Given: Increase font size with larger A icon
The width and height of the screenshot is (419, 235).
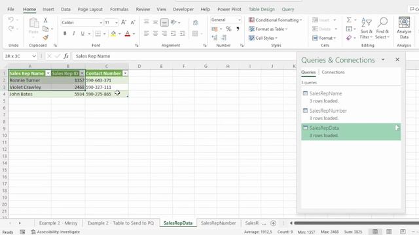Looking at the screenshot, I should [124, 22].
